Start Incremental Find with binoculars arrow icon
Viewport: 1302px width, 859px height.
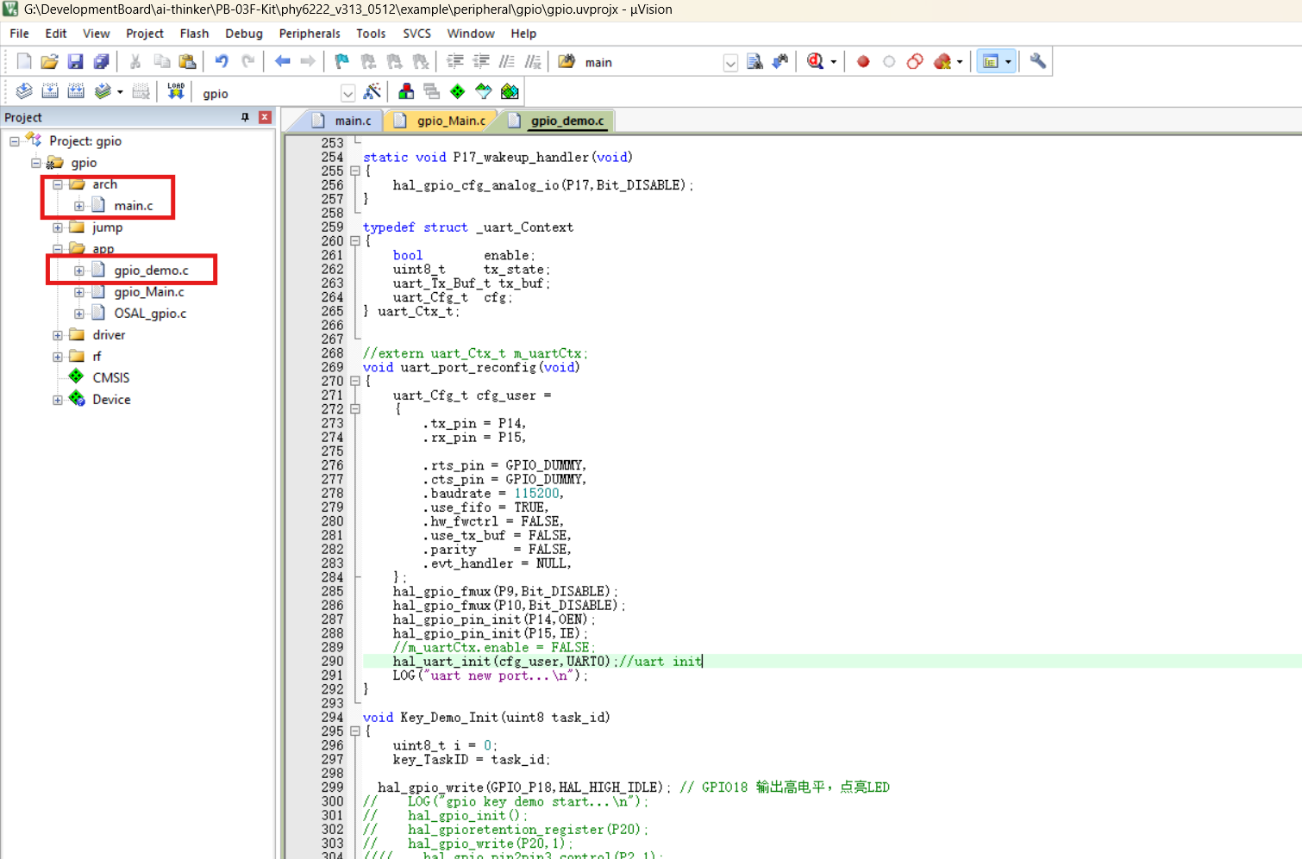click(x=780, y=61)
